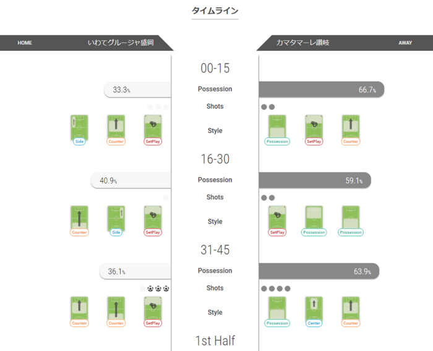This screenshot has height=351, width=433.
Task: Select the HOME label in header
Action: tap(25, 43)
